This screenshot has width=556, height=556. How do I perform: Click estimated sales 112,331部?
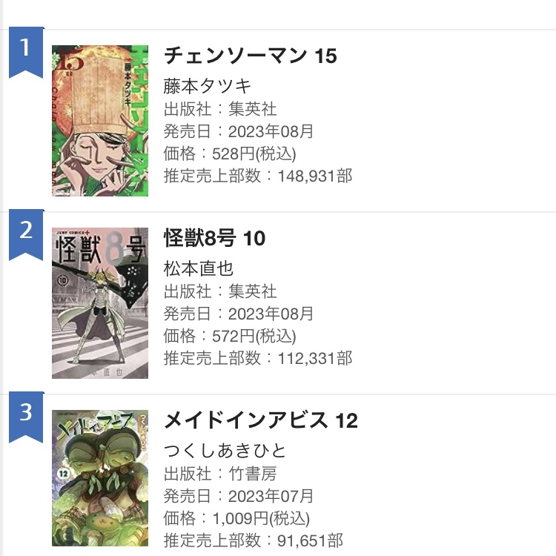pyautogui.click(x=315, y=359)
